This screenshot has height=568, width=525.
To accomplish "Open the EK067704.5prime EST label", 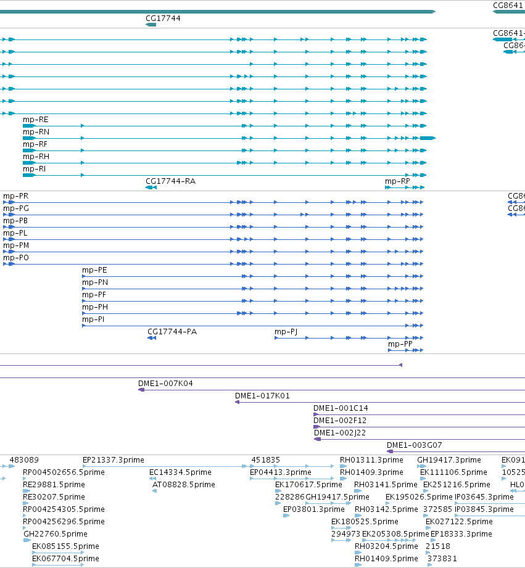I will click(x=65, y=558).
